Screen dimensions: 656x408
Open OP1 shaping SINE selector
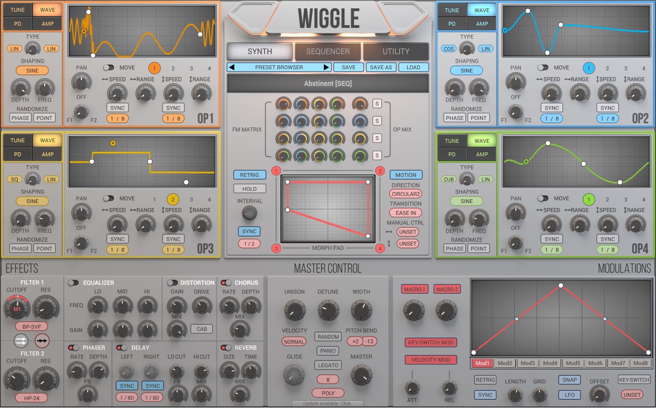(x=32, y=71)
